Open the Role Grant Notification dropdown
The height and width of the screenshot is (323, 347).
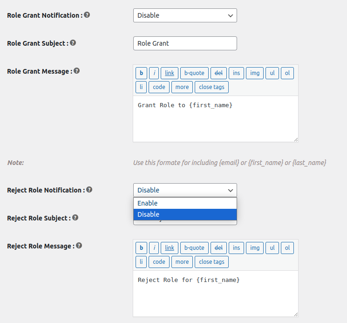185,15
